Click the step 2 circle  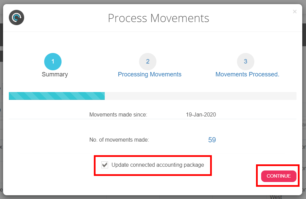click(x=148, y=62)
